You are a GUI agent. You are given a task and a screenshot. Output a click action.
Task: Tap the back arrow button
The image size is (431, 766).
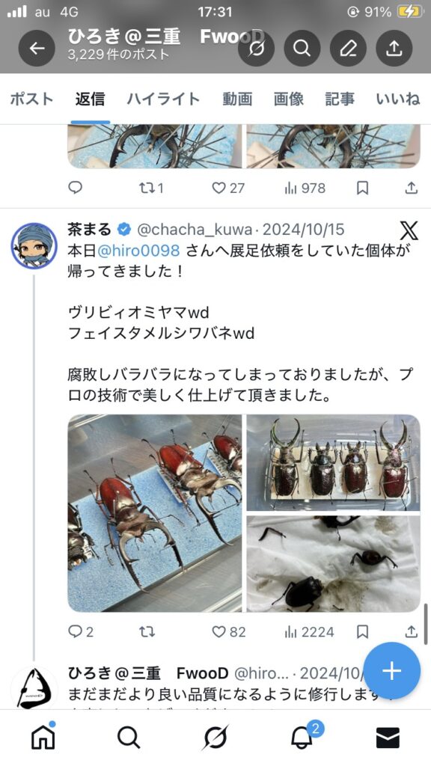point(37,48)
